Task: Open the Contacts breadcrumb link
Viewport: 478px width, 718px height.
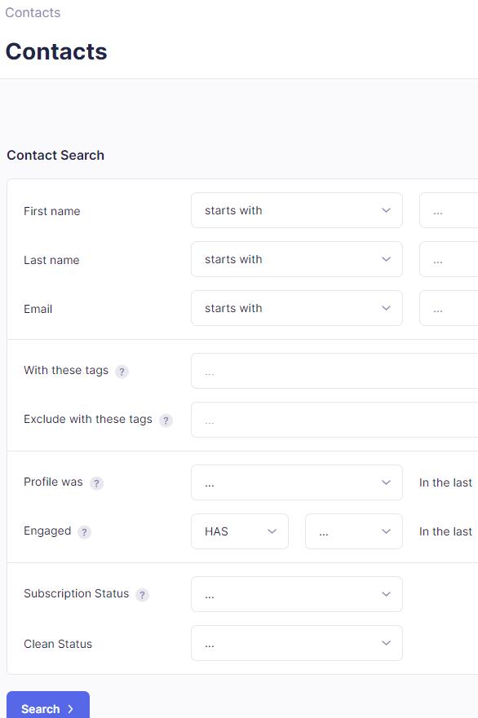Action: (32, 12)
